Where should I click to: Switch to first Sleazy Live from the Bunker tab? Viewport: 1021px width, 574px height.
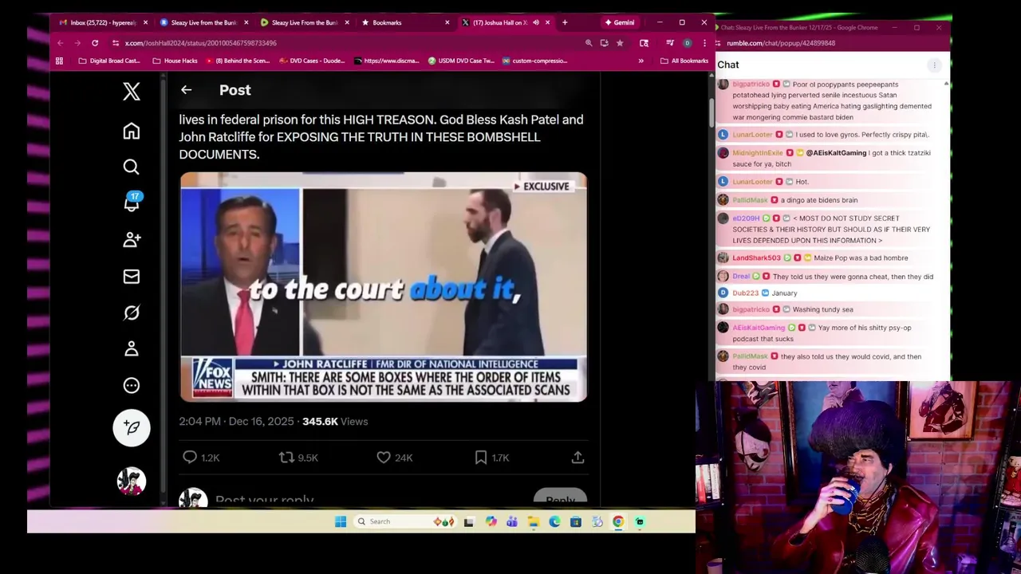204,22
